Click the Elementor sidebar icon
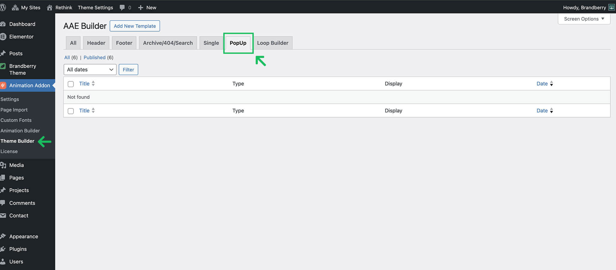The image size is (616, 270). point(3,37)
